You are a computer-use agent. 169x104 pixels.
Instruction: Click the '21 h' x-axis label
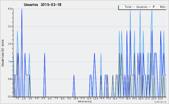click(147, 98)
